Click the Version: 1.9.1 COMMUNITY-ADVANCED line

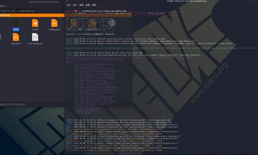tap(90, 34)
